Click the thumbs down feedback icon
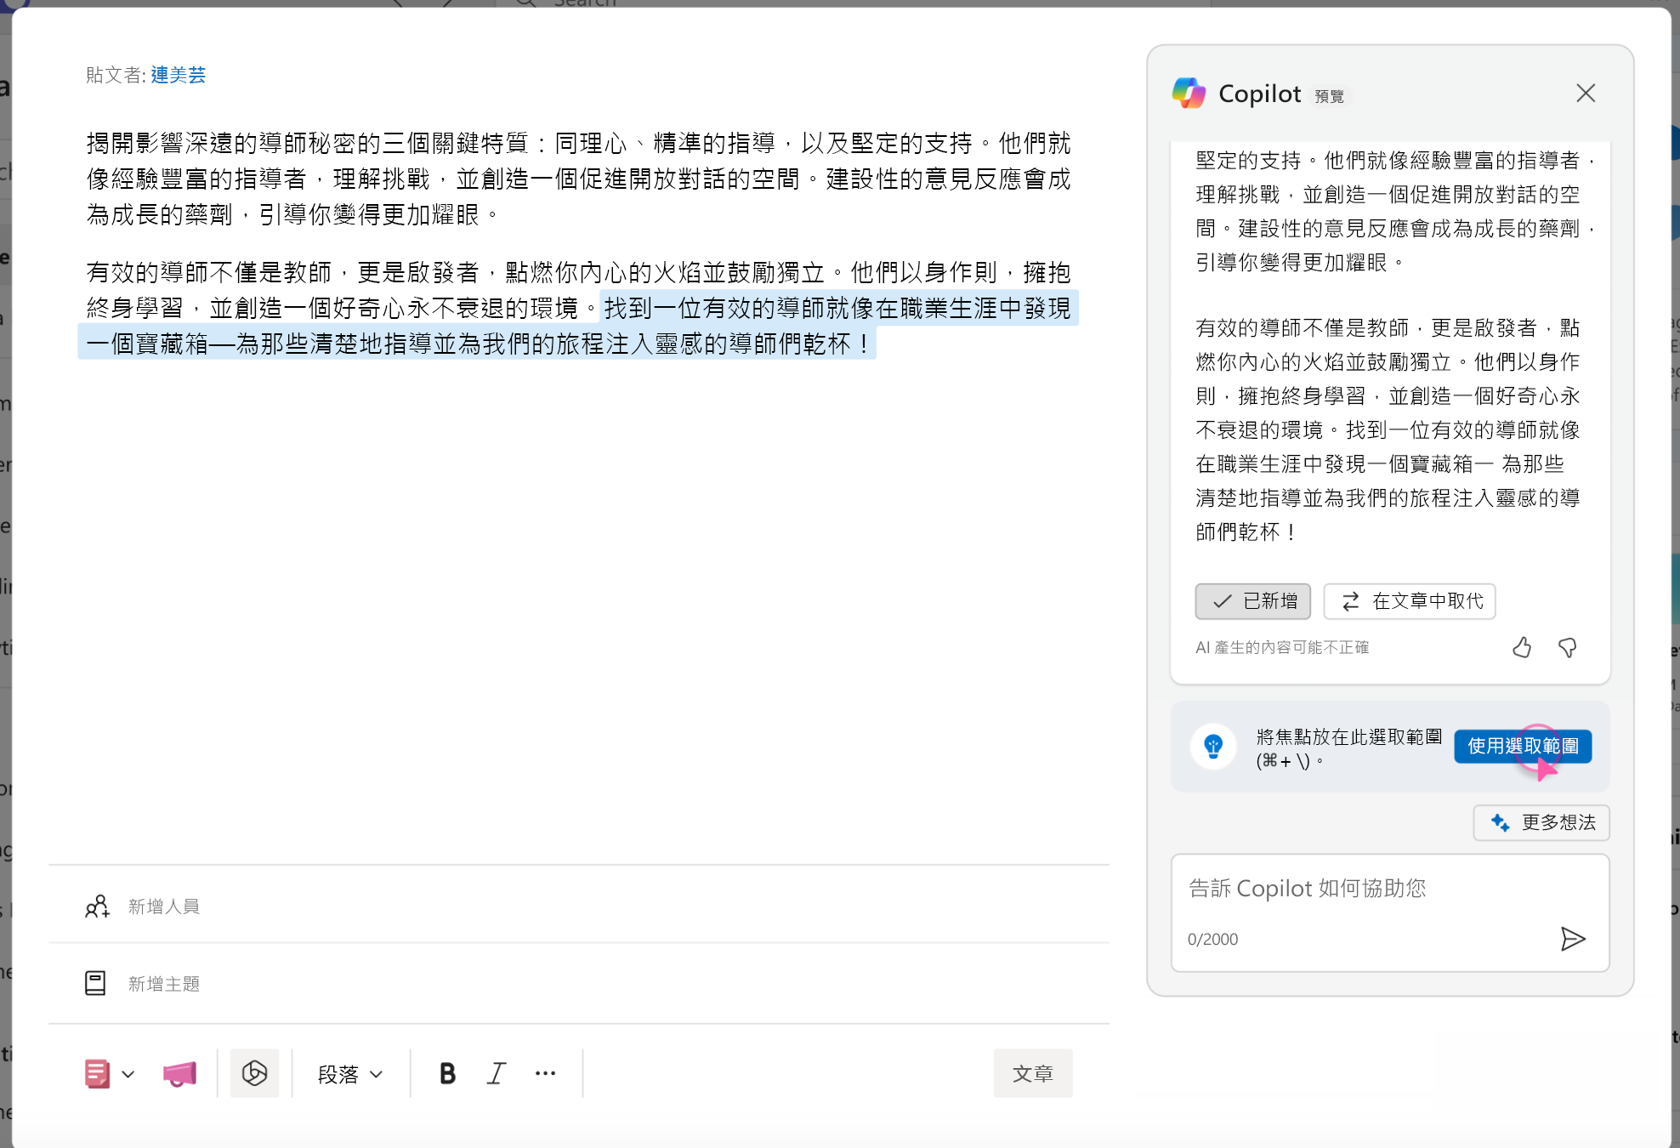 1567,648
